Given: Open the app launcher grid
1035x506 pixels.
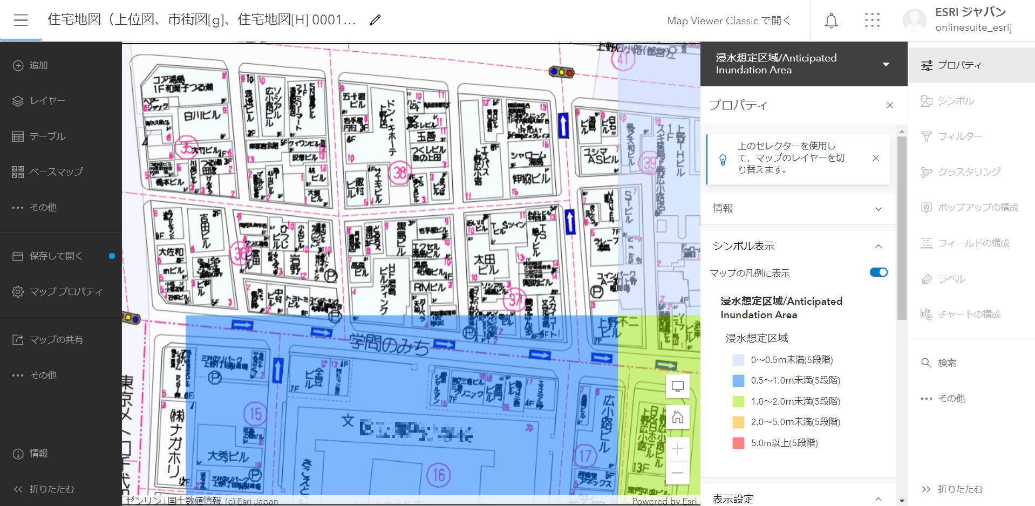Looking at the screenshot, I should point(872,21).
